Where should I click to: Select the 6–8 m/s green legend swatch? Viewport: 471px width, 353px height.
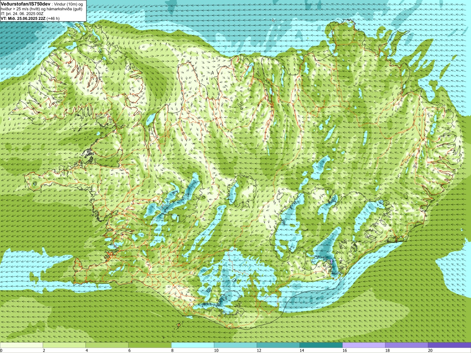click(150, 345)
